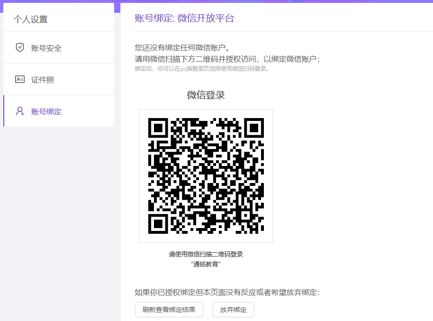The width and height of the screenshot is (433, 321).
Task: Click the center of the WeChat QR code
Action: [206, 176]
